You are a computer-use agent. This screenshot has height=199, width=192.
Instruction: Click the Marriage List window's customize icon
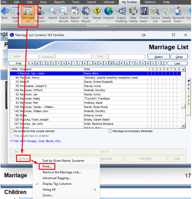(x=144, y=35)
